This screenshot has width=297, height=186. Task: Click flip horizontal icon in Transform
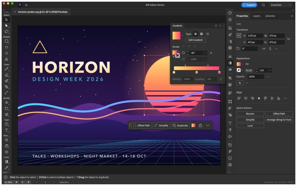pos(264,49)
